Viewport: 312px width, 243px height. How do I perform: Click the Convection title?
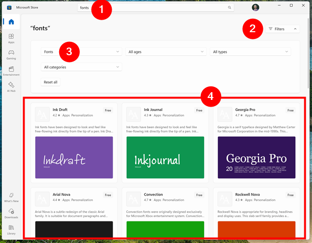point(154,194)
